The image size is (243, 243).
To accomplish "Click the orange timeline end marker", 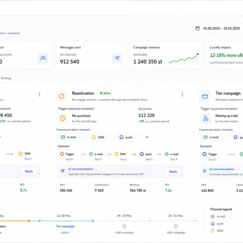I will (x=29, y=221).
